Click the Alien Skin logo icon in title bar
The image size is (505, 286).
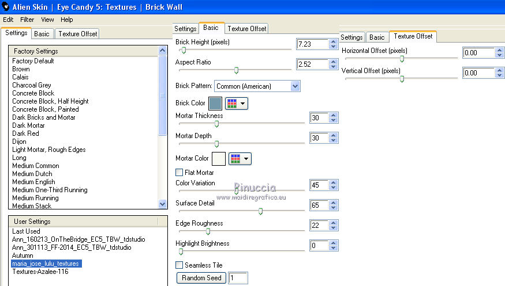(x=5, y=6)
